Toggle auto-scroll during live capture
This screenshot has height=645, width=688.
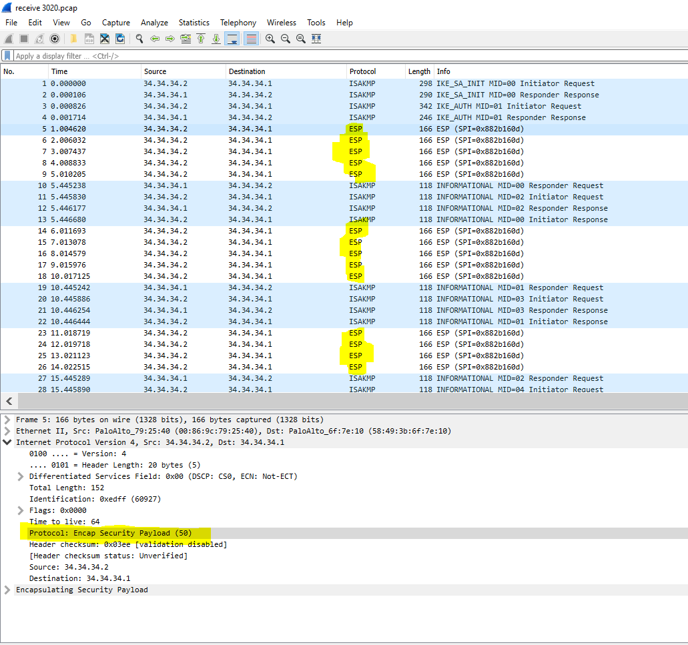click(232, 39)
